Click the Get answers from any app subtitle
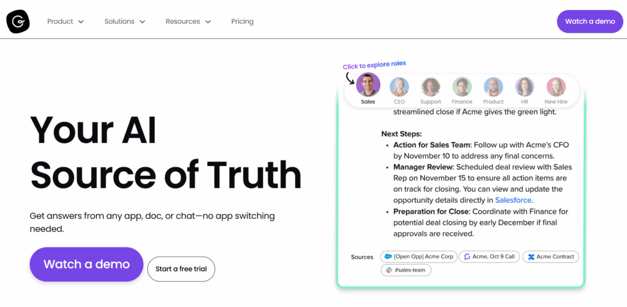The height and width of the screenshot is (307, 627). coord(152,222)
